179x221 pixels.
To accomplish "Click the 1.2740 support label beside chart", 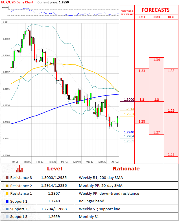I will pyautogui.click(x=129, y=132).
